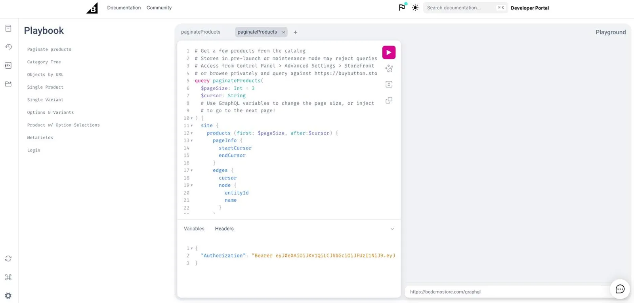The width and height of the screenshot is (634, 303).
Task: Open the Category Tree playbook
Action: click(x=44, y=62)
